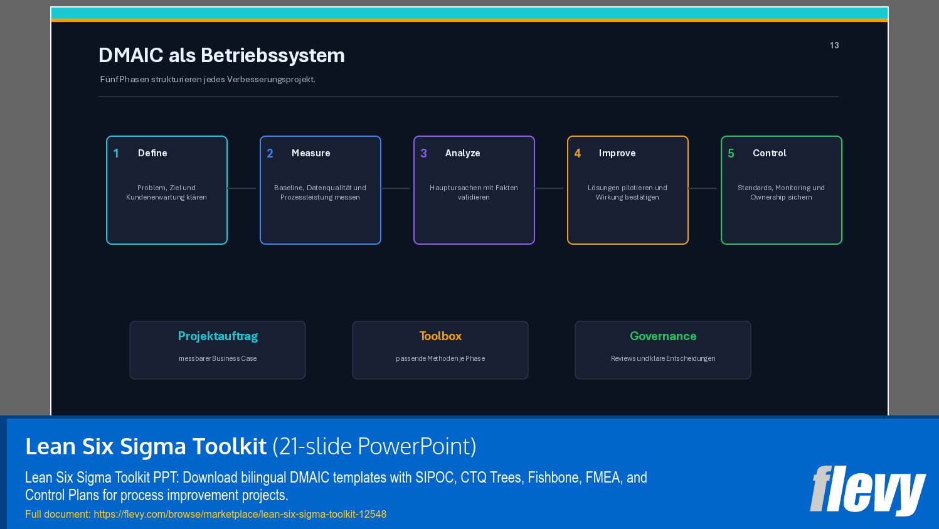
Task: Select the Analyze phase card
Action: [x=474, y=190]
